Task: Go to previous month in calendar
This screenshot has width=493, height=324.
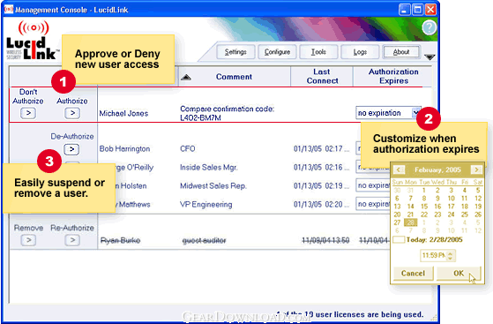Action: pyautogui.click(x=399, y=170)
